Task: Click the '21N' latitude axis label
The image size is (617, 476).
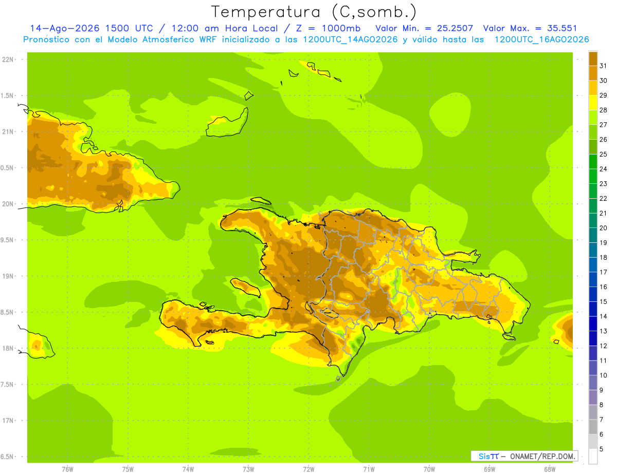Action: 8,132
